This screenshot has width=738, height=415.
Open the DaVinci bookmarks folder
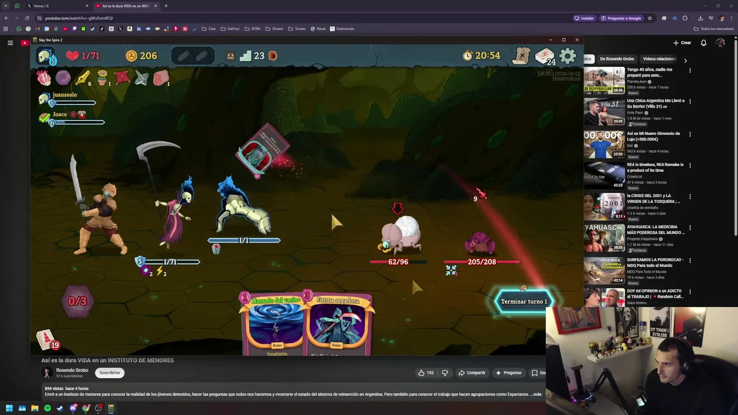point(230,29)
